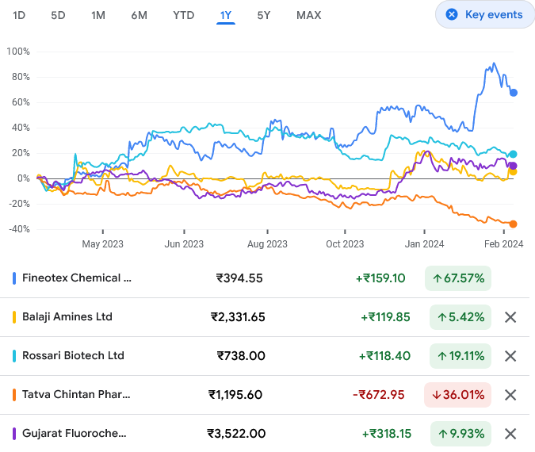Click the cyan Rossari endpoint dot on chart
Image resolution: width=535 pixels, height=452 pixels.
point(513,154)
